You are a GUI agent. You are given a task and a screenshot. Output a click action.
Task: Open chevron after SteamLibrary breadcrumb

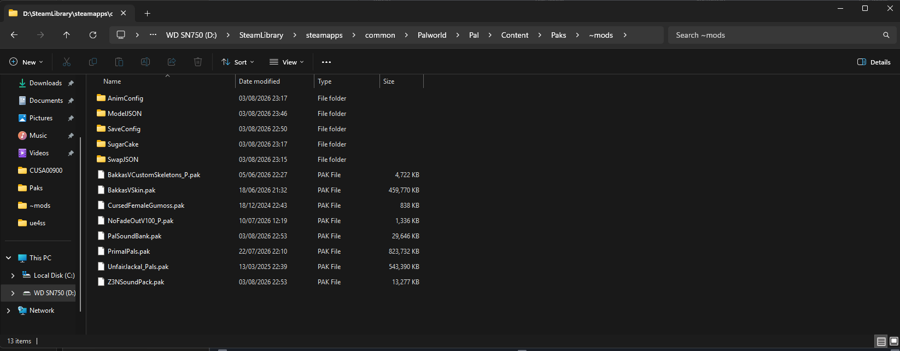295,35
